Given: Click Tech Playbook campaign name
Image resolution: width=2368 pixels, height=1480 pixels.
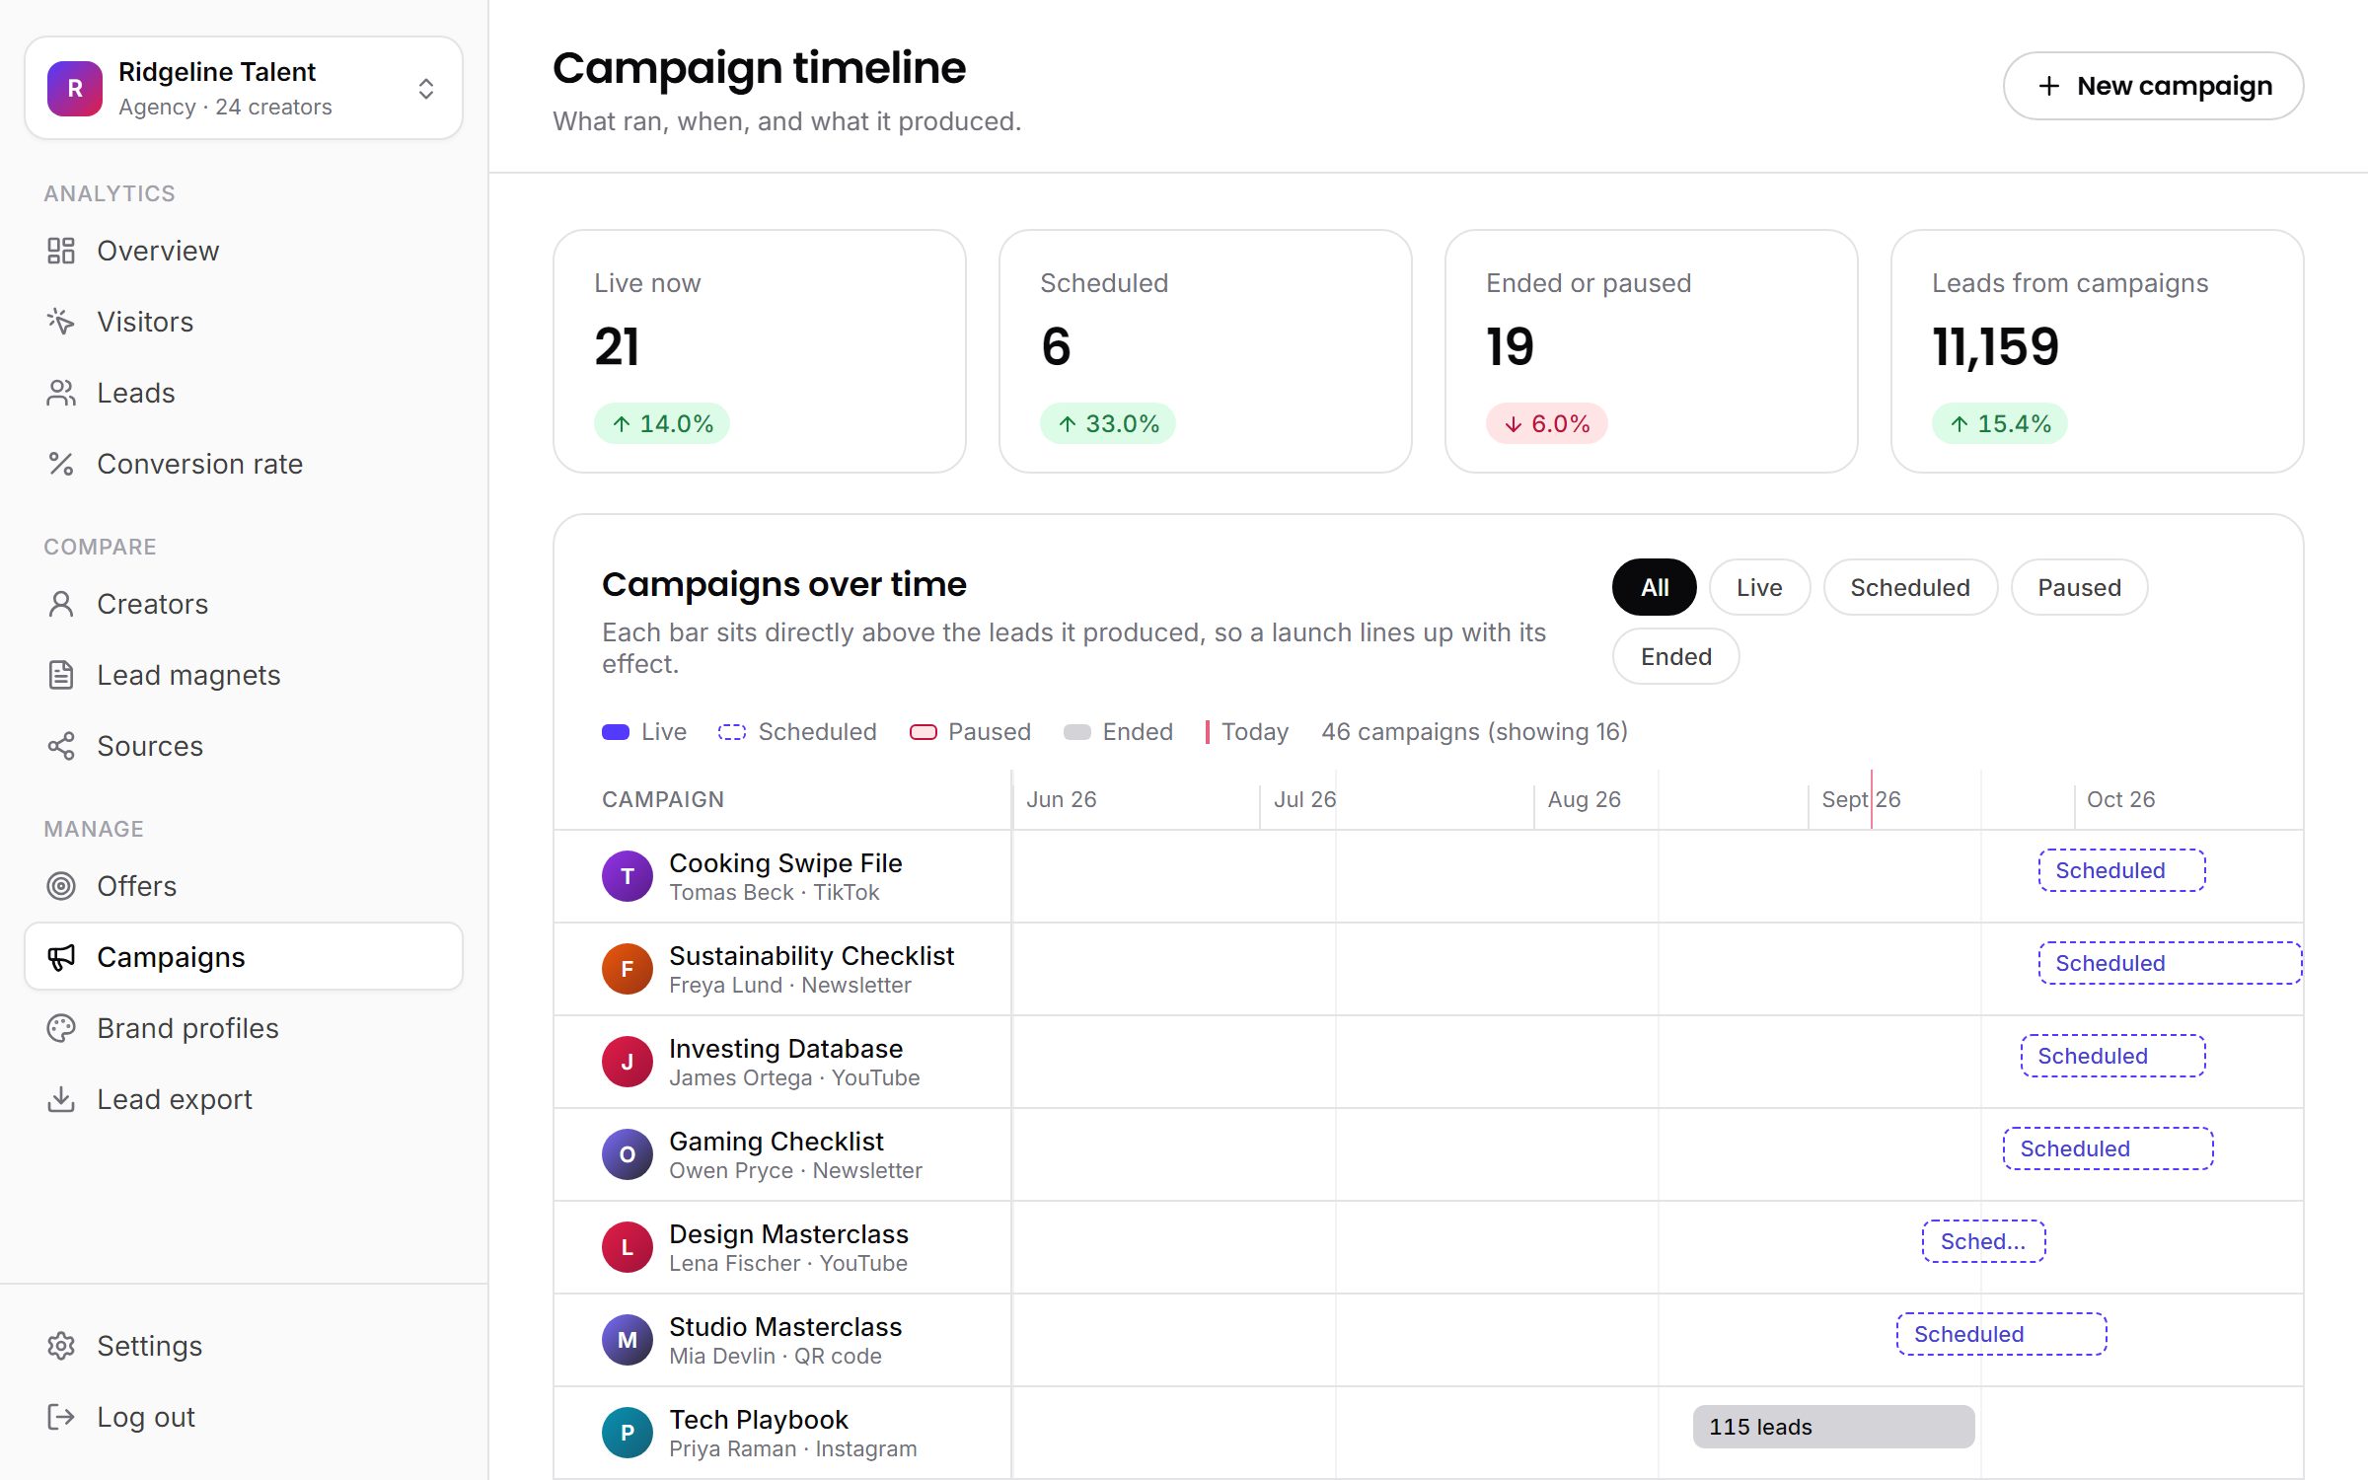Looking at the screenshot, I should click(x=759, y=1420).
